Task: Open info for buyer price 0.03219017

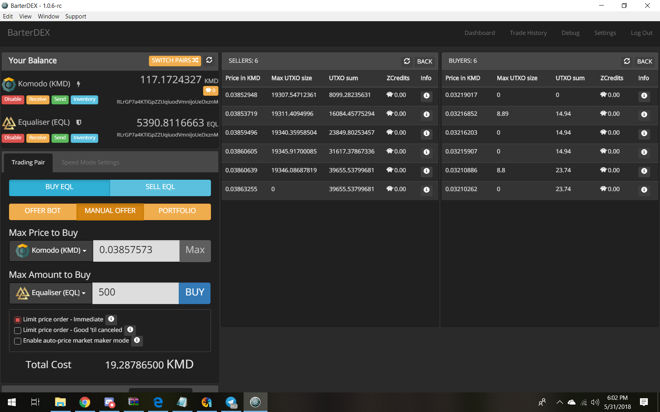Action: 644,96
